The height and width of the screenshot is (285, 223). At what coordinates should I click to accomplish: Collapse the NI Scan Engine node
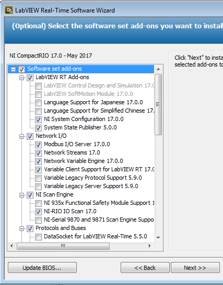click(22, 195)
